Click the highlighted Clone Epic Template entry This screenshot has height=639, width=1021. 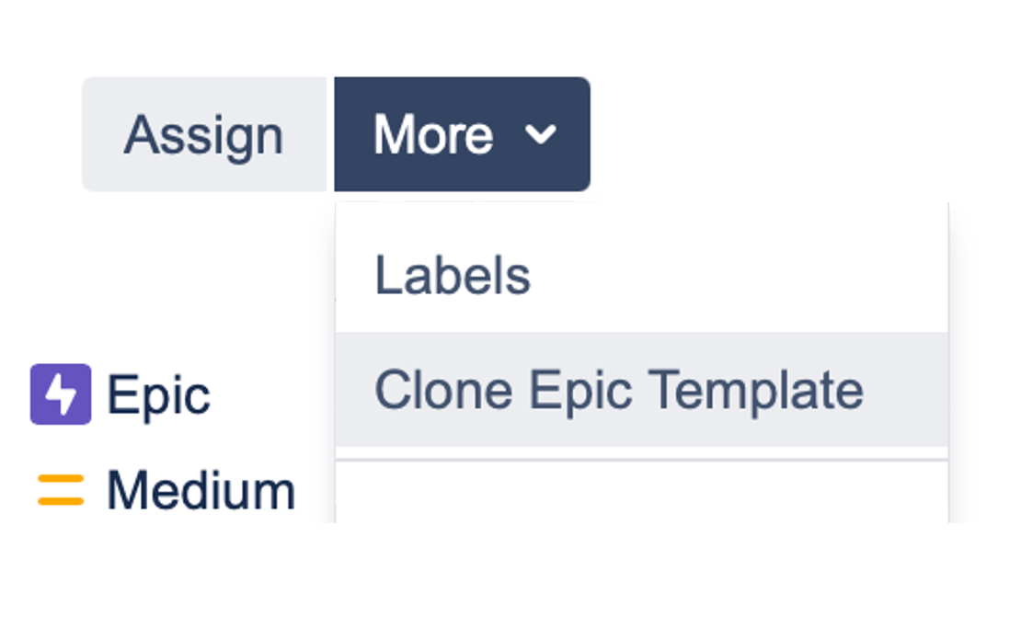(618, 390)
